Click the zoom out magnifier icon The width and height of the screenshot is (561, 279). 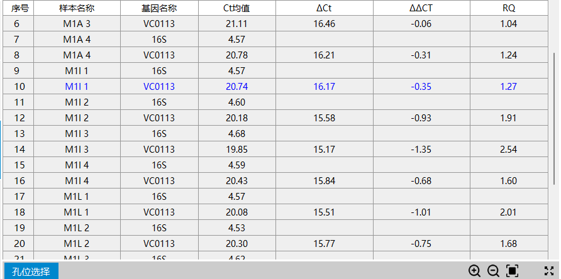tap(494, 271)
